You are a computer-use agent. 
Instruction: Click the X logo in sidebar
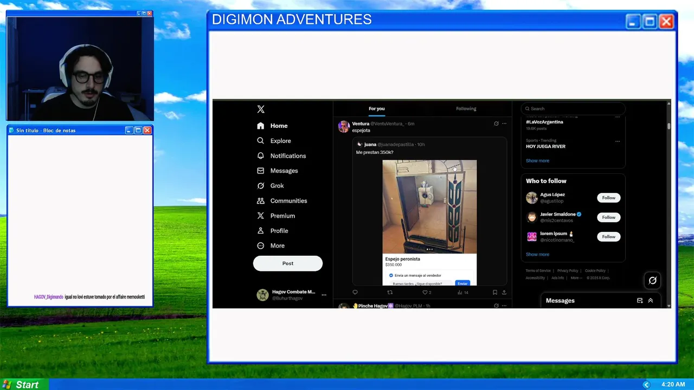tap(261, 109)
